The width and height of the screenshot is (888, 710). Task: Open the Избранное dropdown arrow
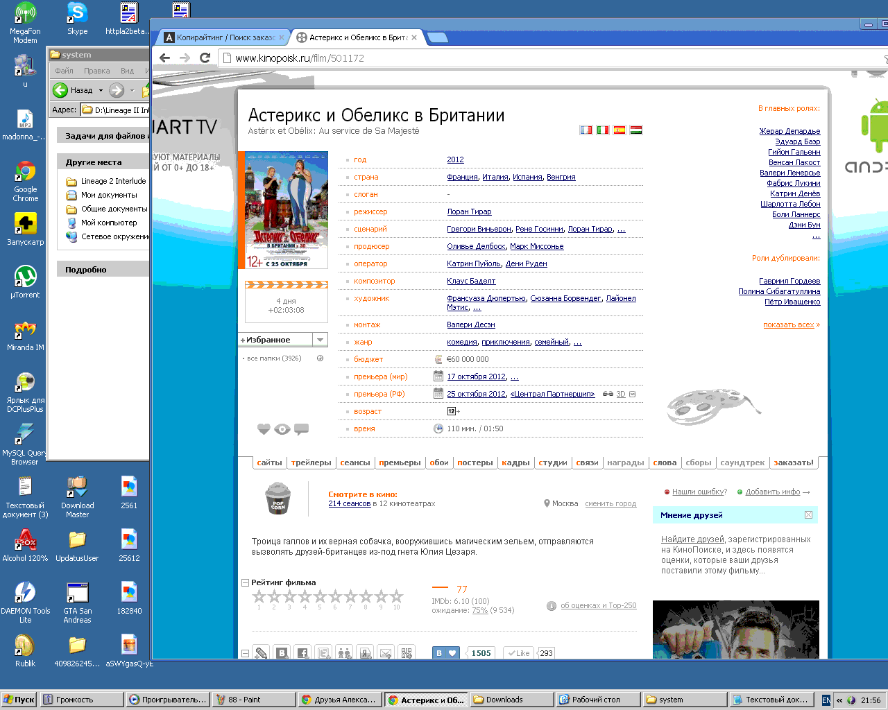point(320,340)
